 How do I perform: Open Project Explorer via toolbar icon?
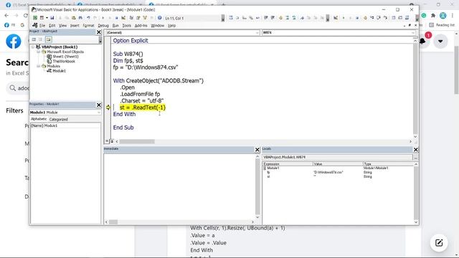click(x=131, y=18)
